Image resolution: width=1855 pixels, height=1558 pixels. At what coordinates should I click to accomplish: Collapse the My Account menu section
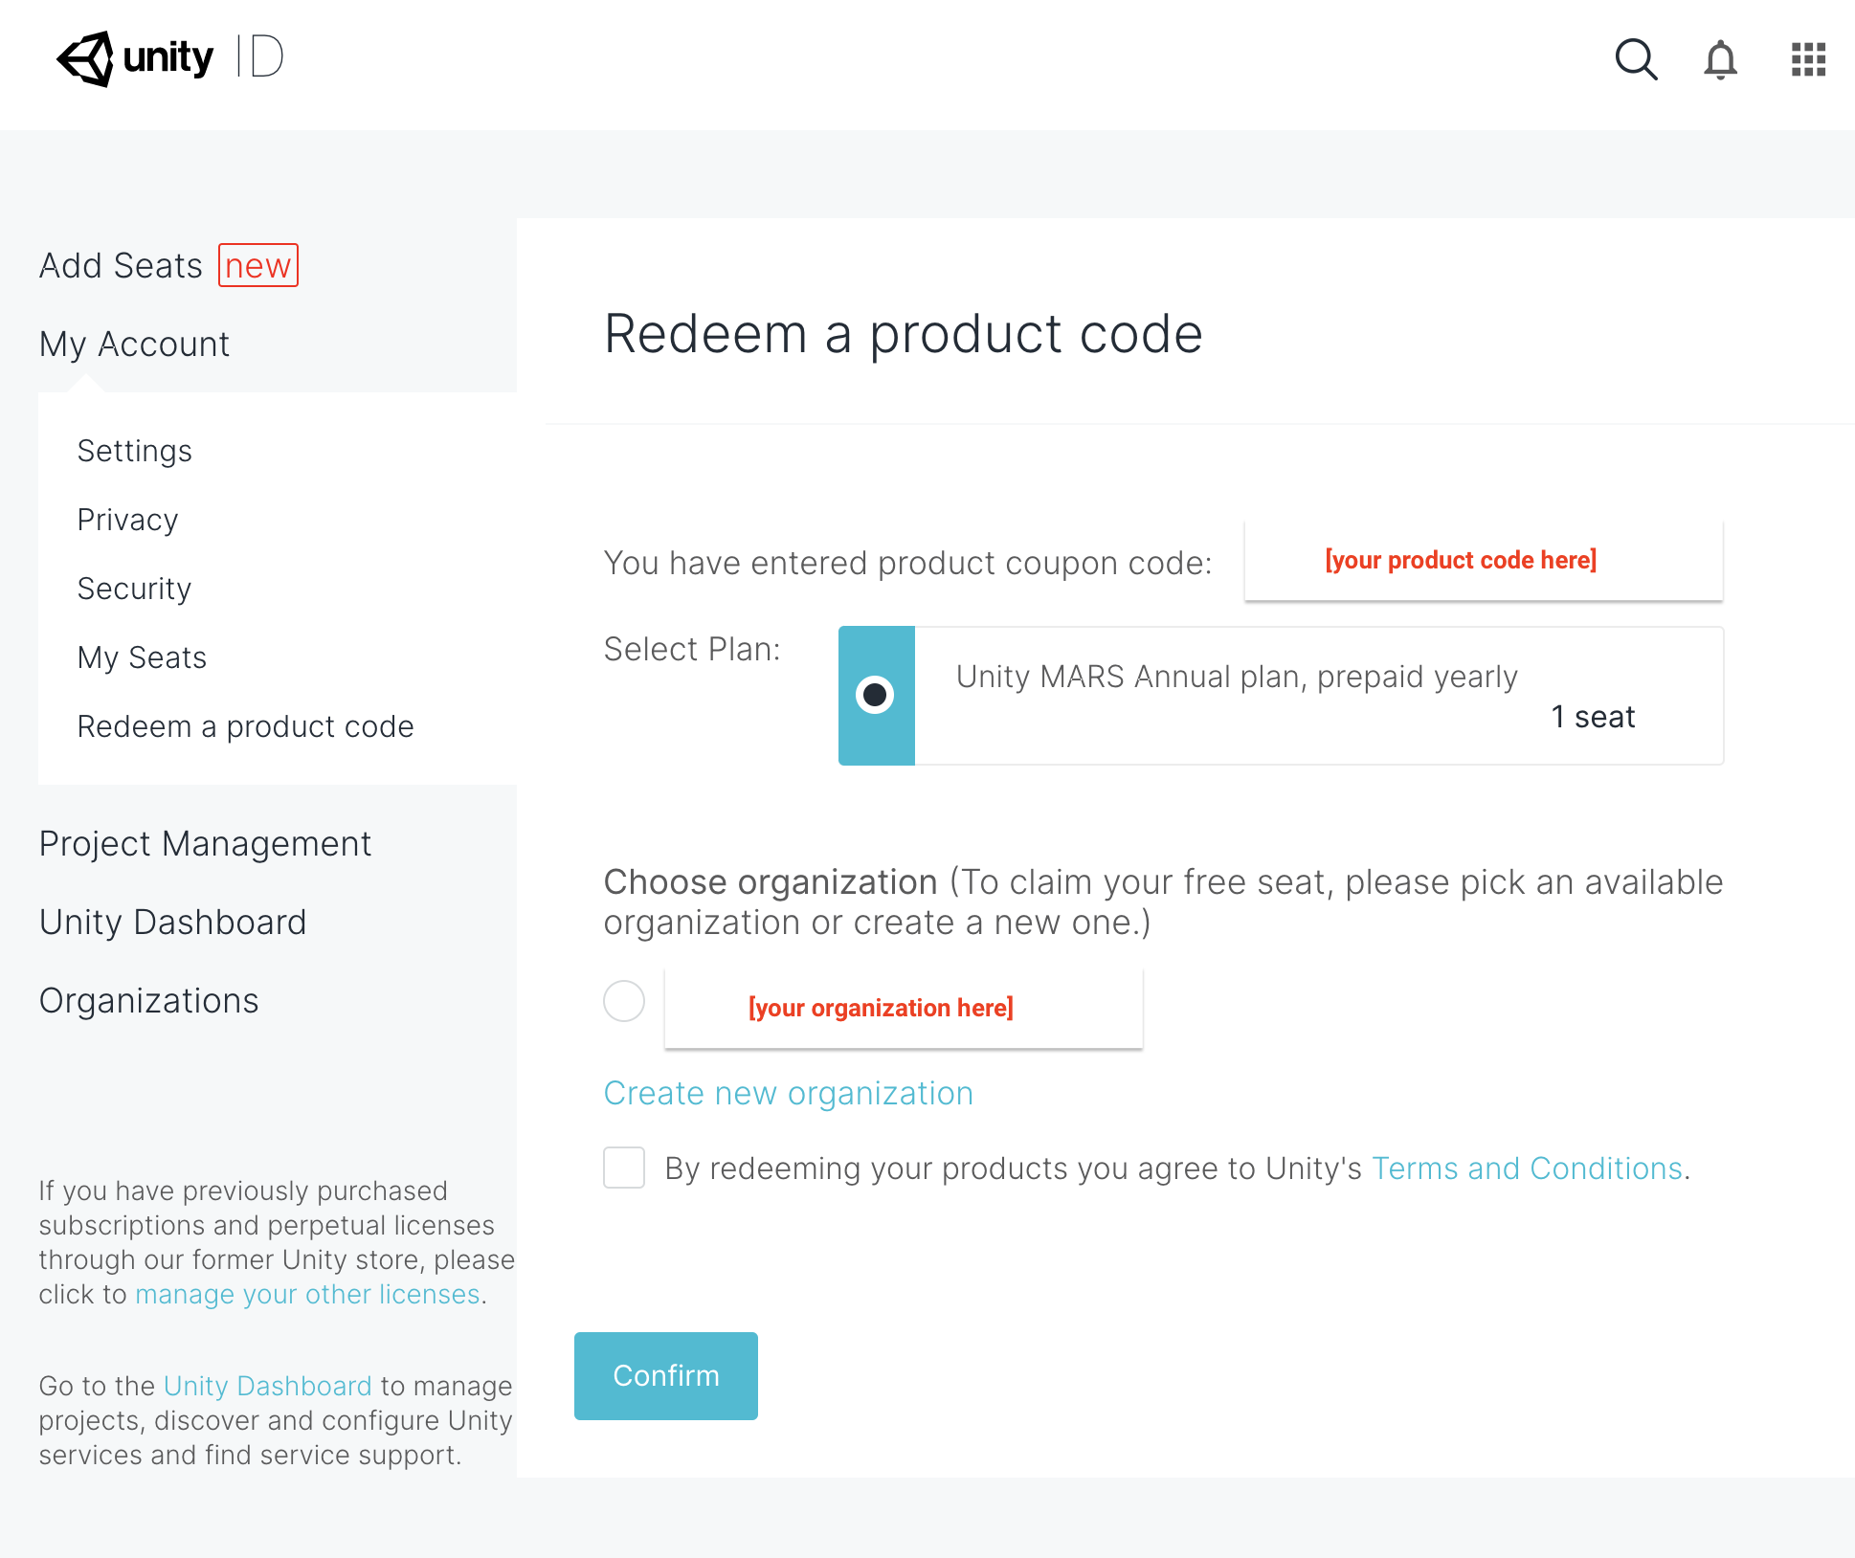[x=134, y=344]
